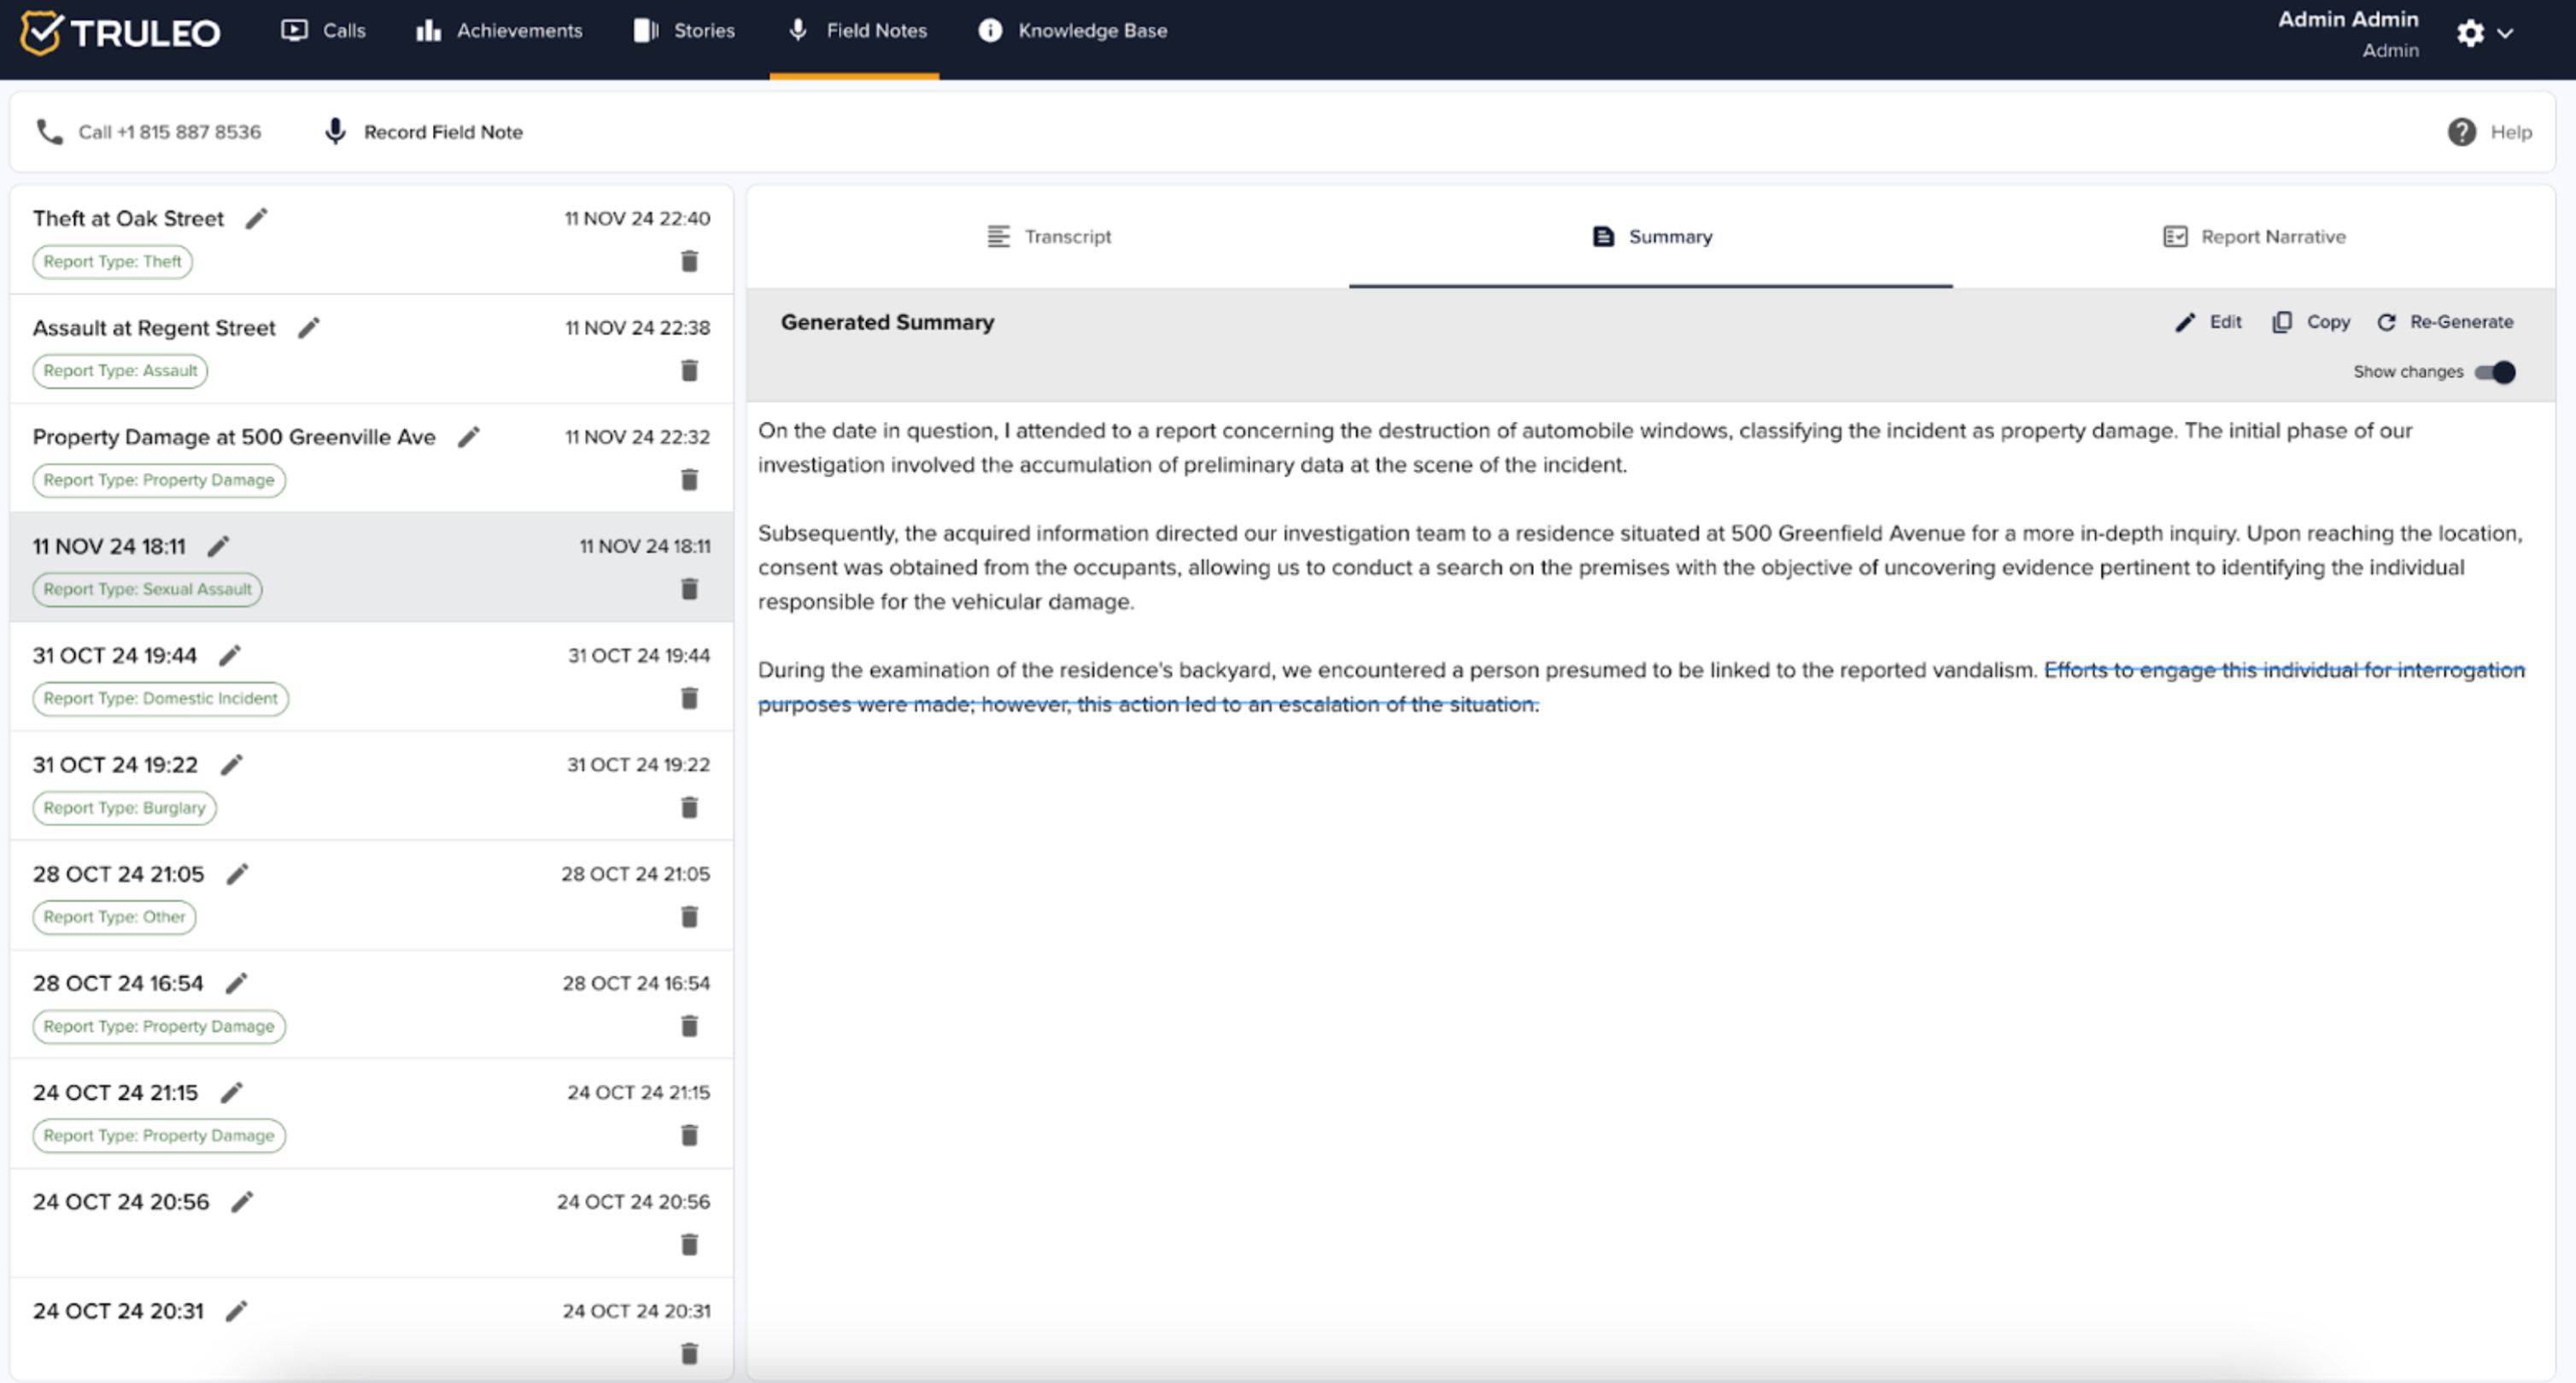The width and height of the screenshot is (2576, 1383).
Task: Open the 24 OCT 24 20:56 field note
Action: point(371,1223)
